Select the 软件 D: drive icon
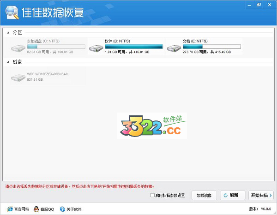Image resolution: width=277 pixels, height=215 pixels. tap(96, 48)
